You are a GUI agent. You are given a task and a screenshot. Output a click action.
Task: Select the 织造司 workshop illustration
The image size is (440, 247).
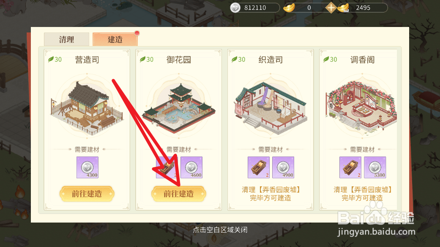click(x=271, y=108)
